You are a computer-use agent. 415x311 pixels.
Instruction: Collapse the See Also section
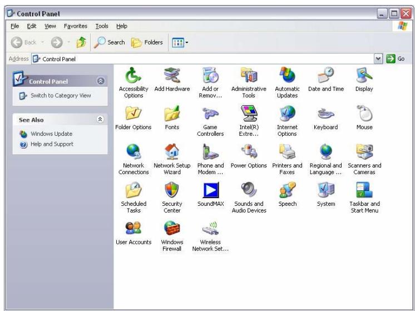pos(100,119)
